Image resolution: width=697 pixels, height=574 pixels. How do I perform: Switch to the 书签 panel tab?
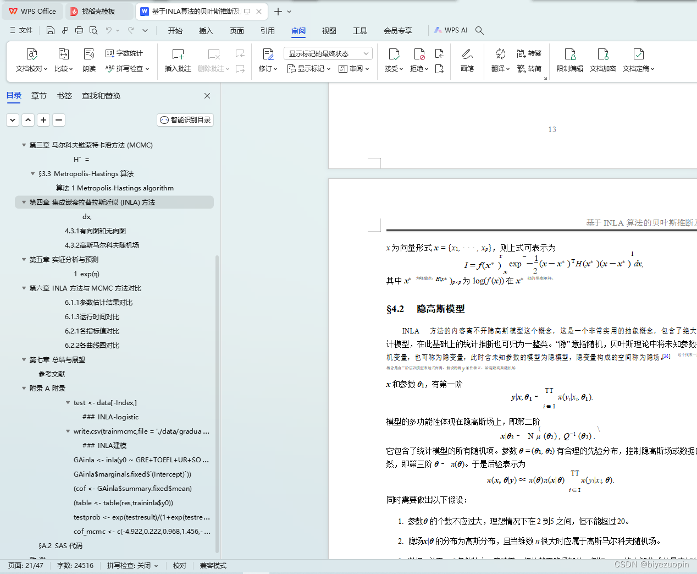(x=64, y=95)
